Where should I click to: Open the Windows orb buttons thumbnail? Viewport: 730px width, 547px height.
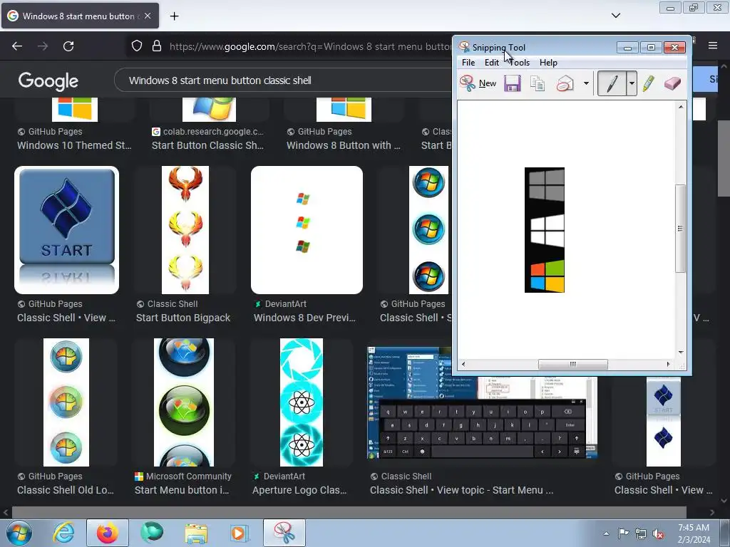(428, 230)
